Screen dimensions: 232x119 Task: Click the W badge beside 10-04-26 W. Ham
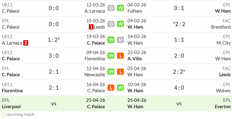click(x=120, y=88)
